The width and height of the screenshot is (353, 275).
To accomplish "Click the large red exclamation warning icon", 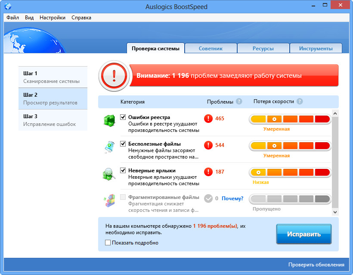I will click(114, 76).
